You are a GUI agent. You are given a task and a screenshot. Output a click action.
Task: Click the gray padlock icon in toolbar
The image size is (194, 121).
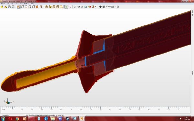(118, 7)
